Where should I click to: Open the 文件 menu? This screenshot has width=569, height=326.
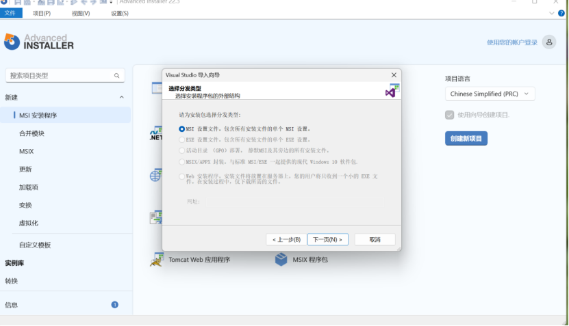(10, 13)
